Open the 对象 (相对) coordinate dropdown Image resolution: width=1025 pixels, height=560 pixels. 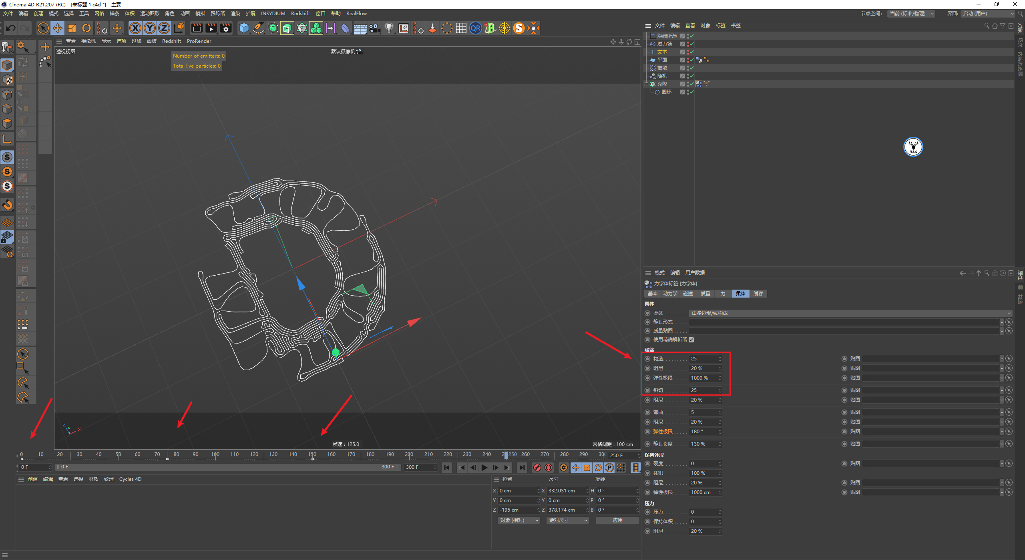coord(519,520)
